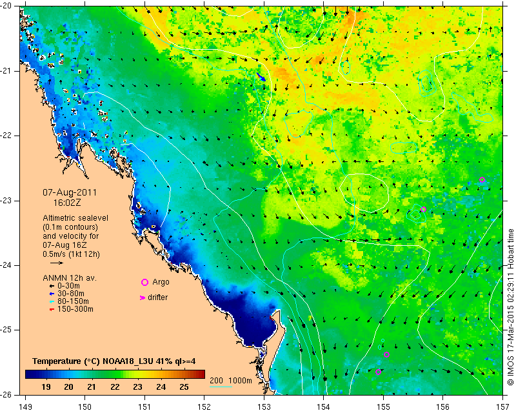Click the '0.5m/s (1kt 12h)' text
The height and width of the screenshot is (413, 516).
(x=72, y=254)
